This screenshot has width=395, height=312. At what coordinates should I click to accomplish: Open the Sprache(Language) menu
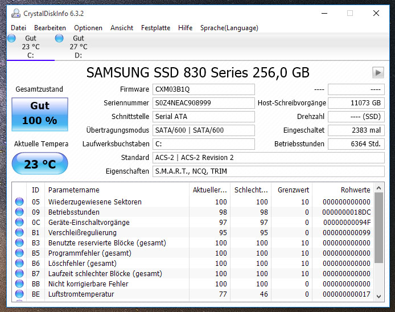coord(229,28)
